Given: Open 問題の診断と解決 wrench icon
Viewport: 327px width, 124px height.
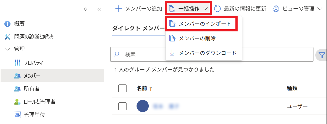Looking at the screenshot, I should tap(8, 37).
